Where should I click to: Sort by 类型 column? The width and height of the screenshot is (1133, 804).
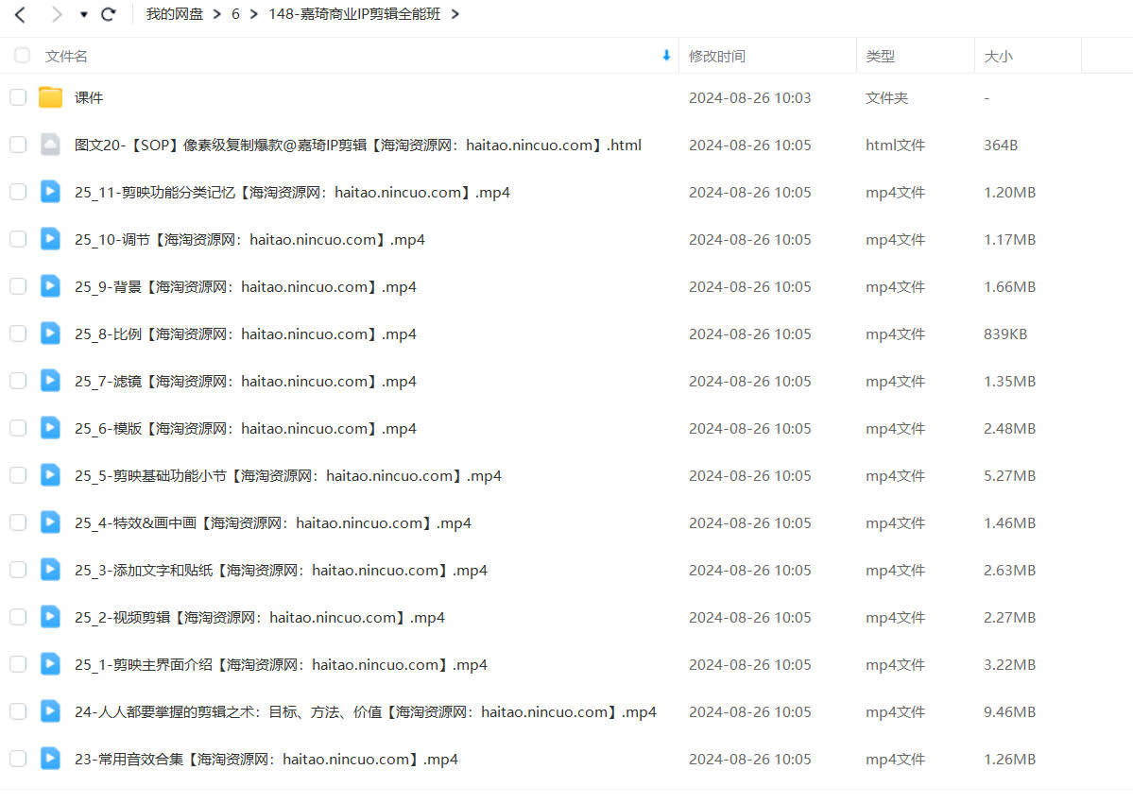880,57
